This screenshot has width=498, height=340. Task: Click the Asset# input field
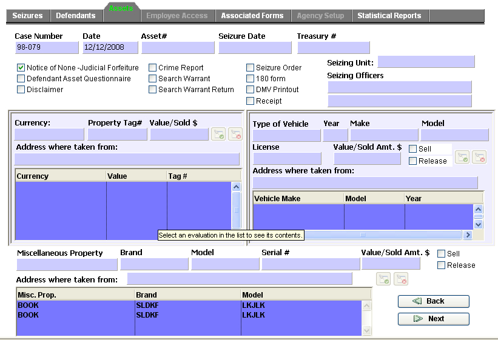[178, 48]
